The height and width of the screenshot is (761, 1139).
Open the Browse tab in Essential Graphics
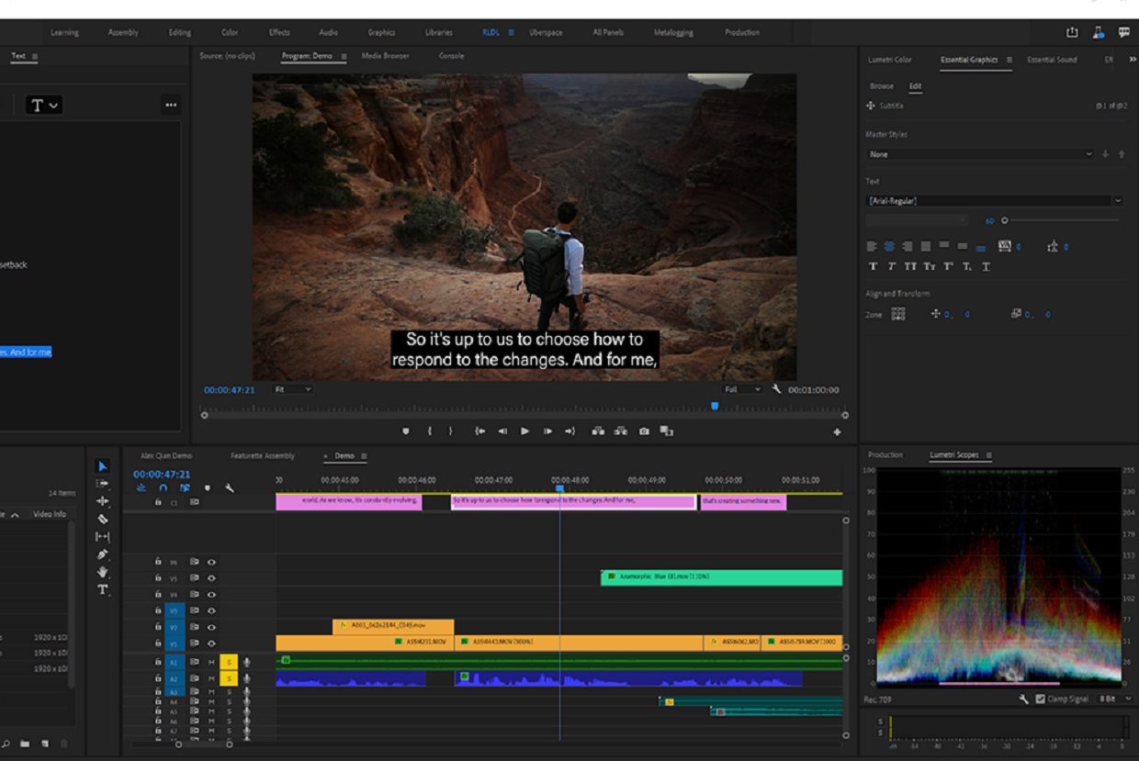882,86
